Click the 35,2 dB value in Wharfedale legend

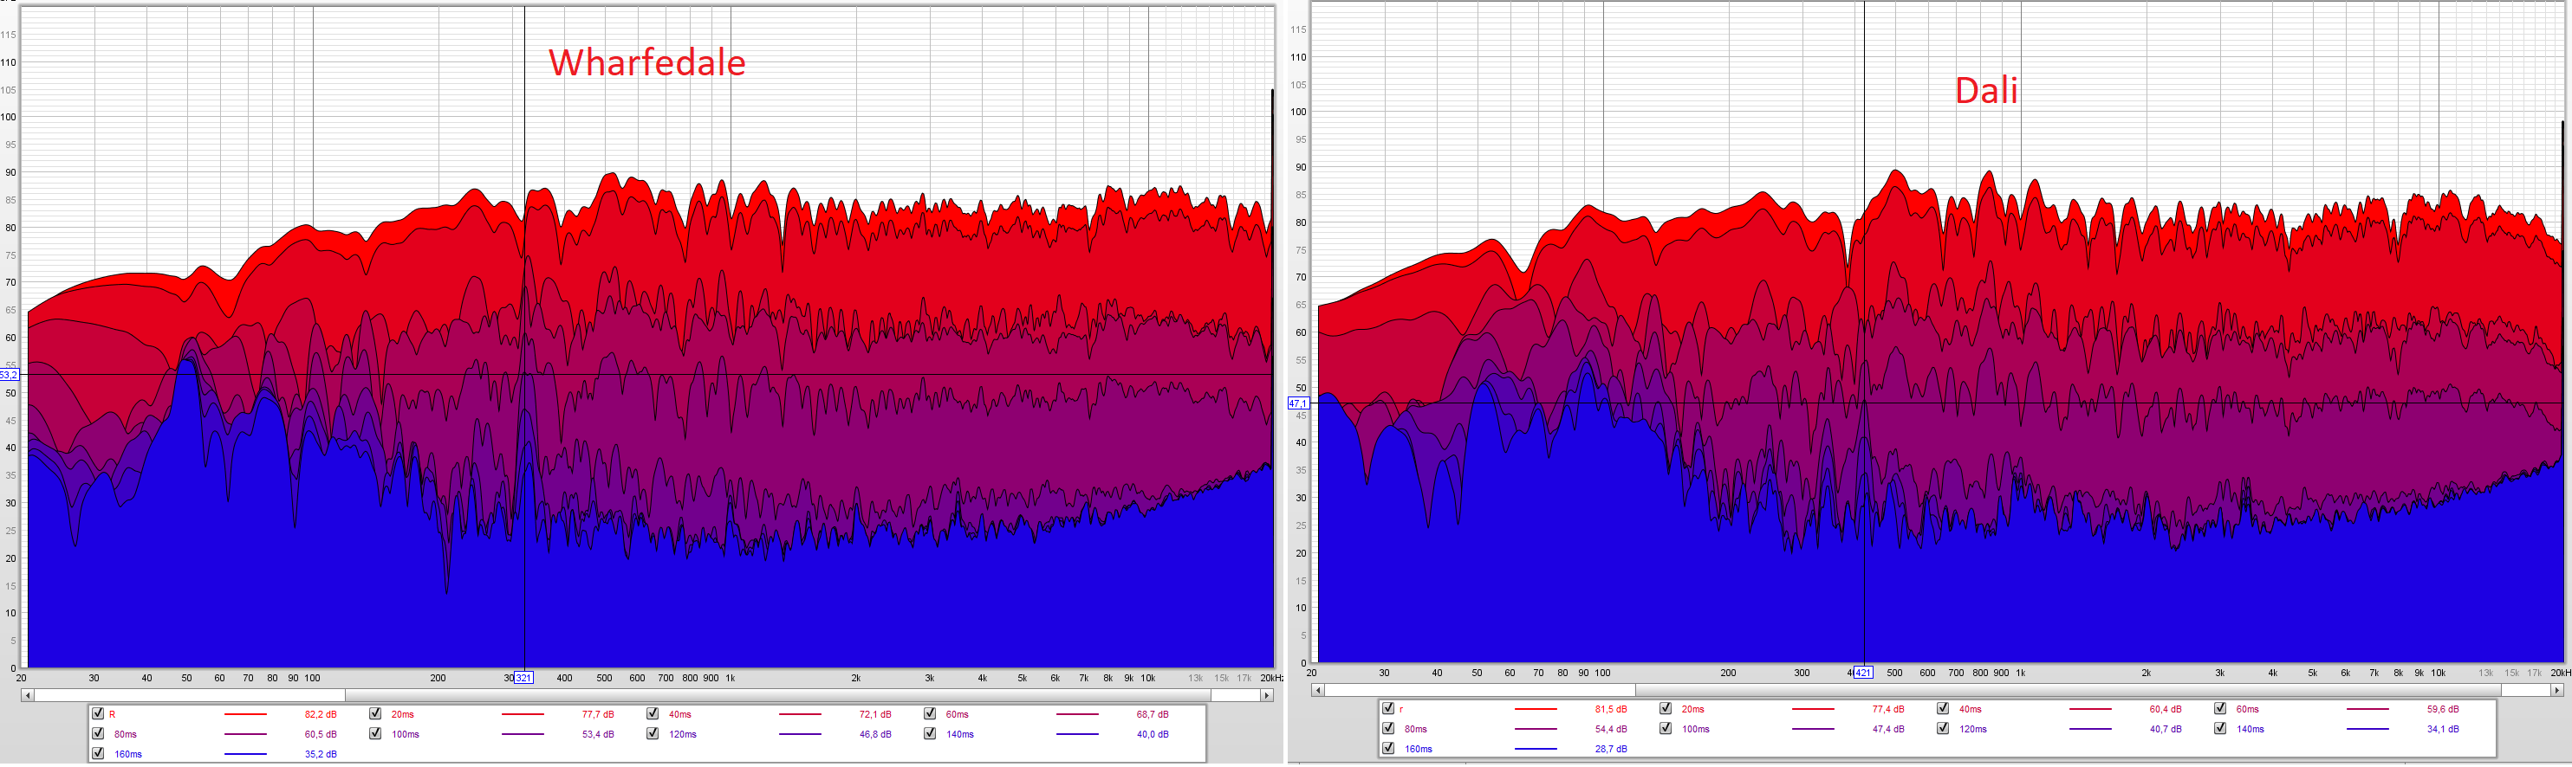[x=321, y=754]
